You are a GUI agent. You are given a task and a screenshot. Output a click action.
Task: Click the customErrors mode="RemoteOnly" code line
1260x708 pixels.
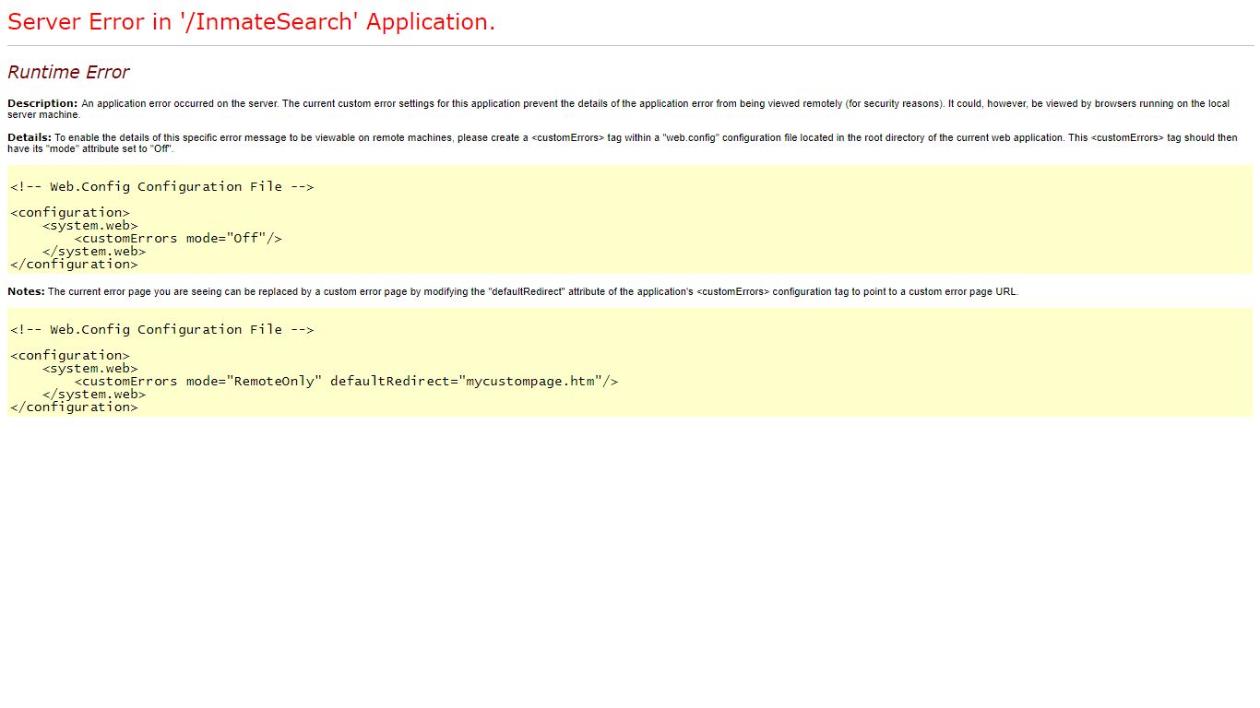point(346,381)
